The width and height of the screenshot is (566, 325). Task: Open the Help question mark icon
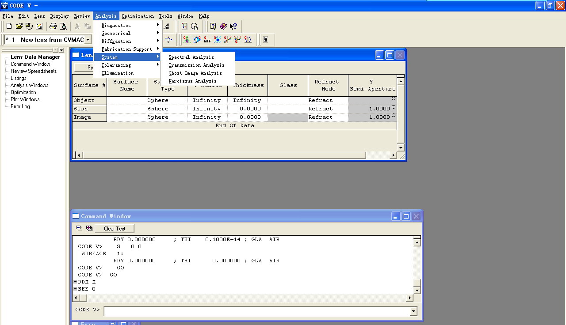[x=213, y=26]
